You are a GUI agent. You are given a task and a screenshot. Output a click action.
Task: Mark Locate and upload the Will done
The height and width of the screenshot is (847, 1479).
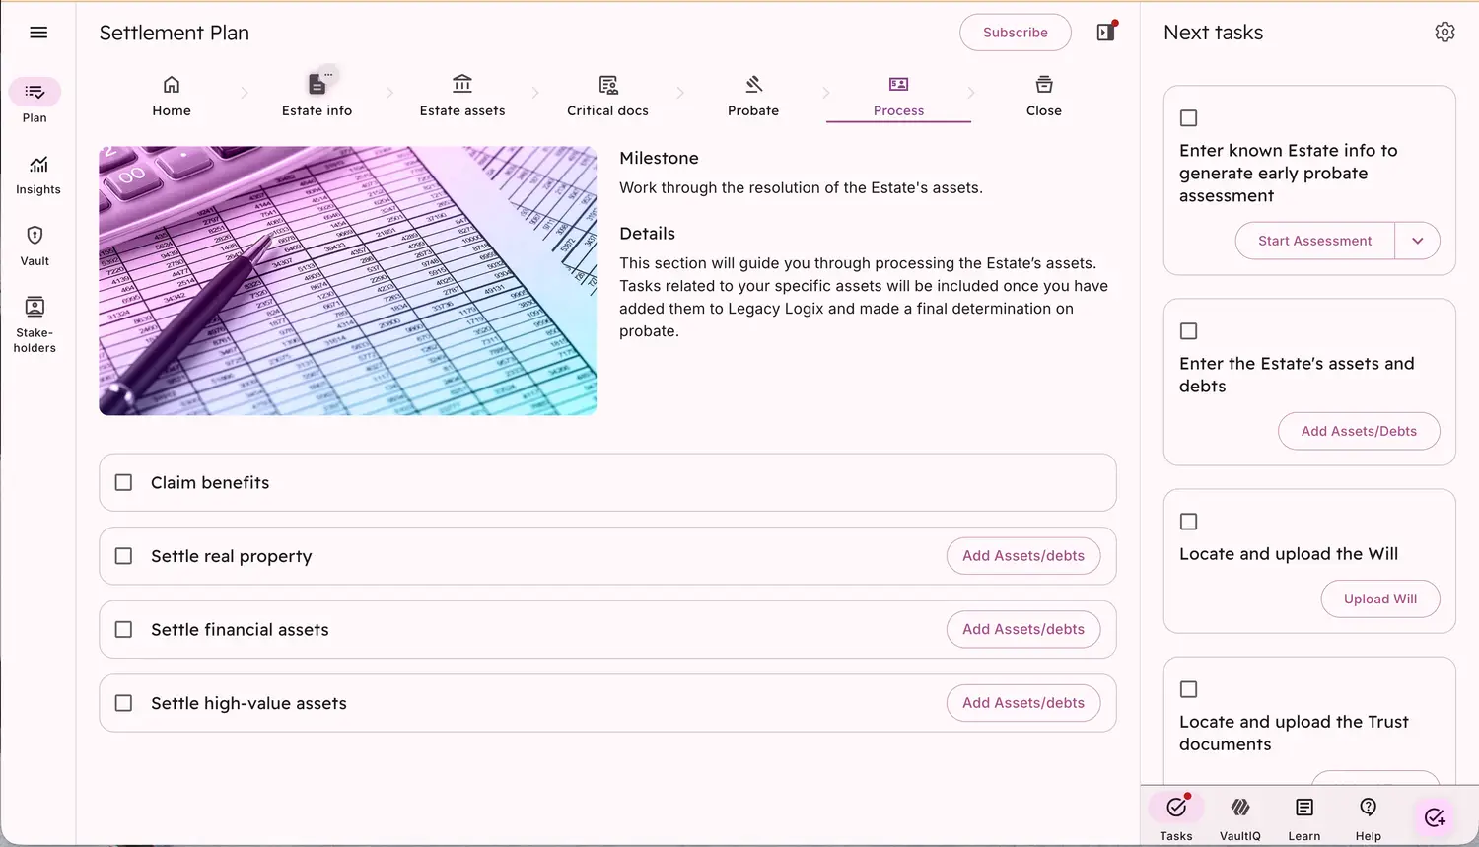(x=1189, y=522)
